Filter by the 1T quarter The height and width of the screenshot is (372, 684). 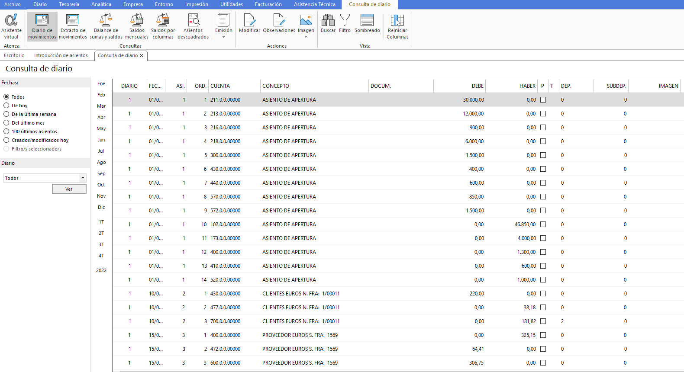[101, 222]
